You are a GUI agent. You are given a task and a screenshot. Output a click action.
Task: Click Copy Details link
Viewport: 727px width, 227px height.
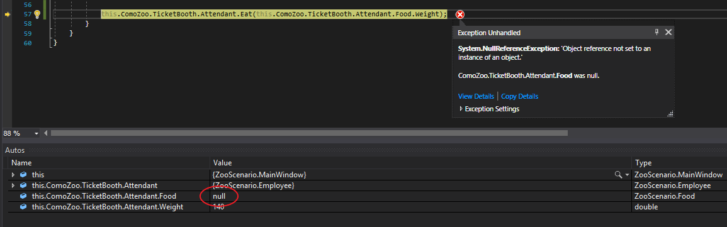[520, 96]
